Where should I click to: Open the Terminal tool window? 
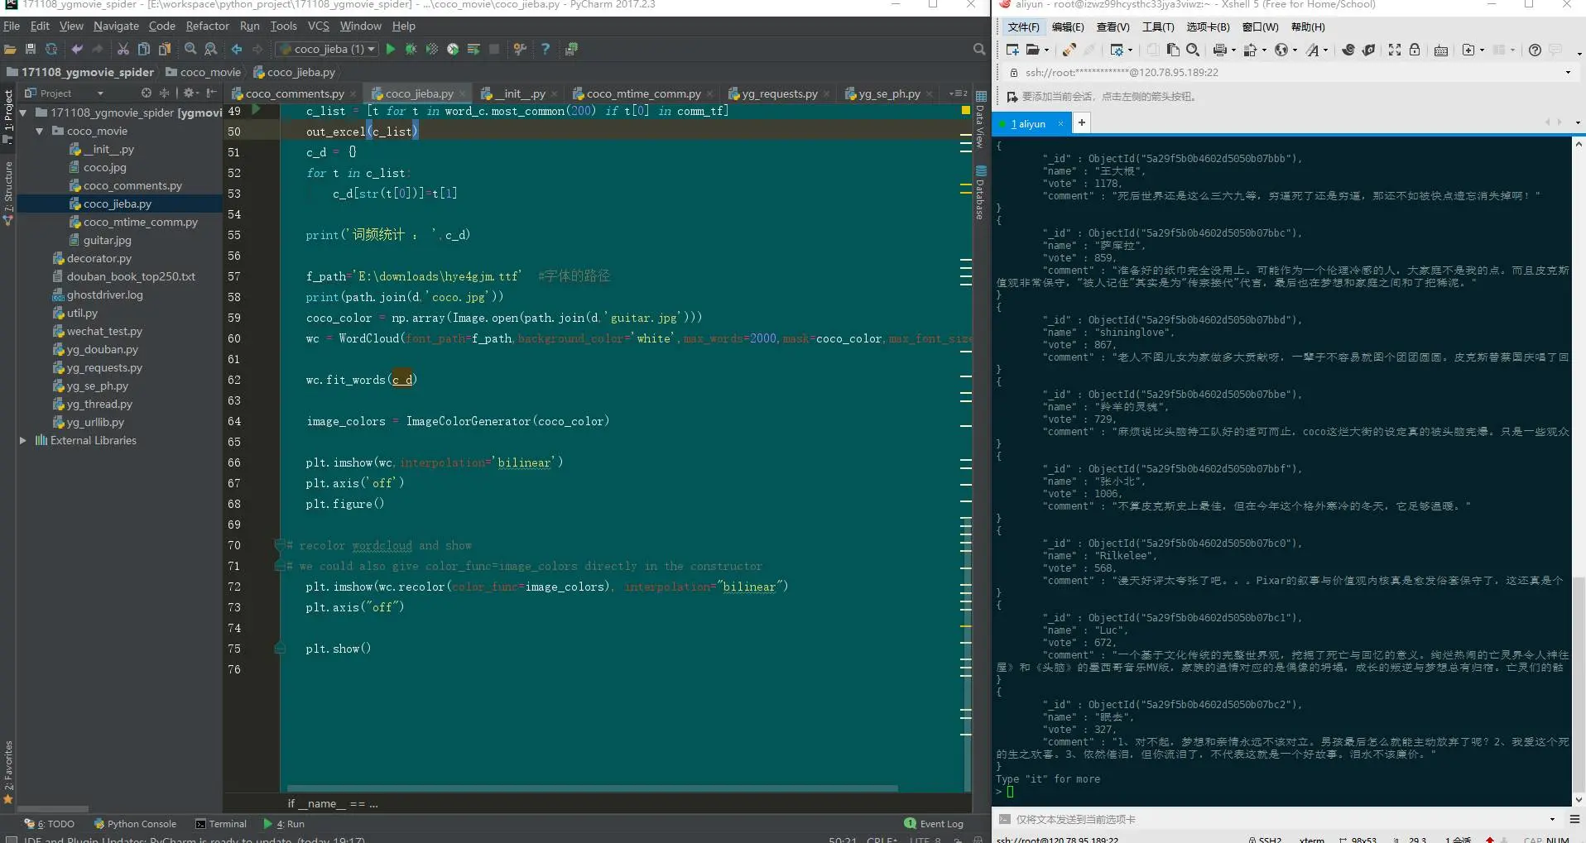221,824
